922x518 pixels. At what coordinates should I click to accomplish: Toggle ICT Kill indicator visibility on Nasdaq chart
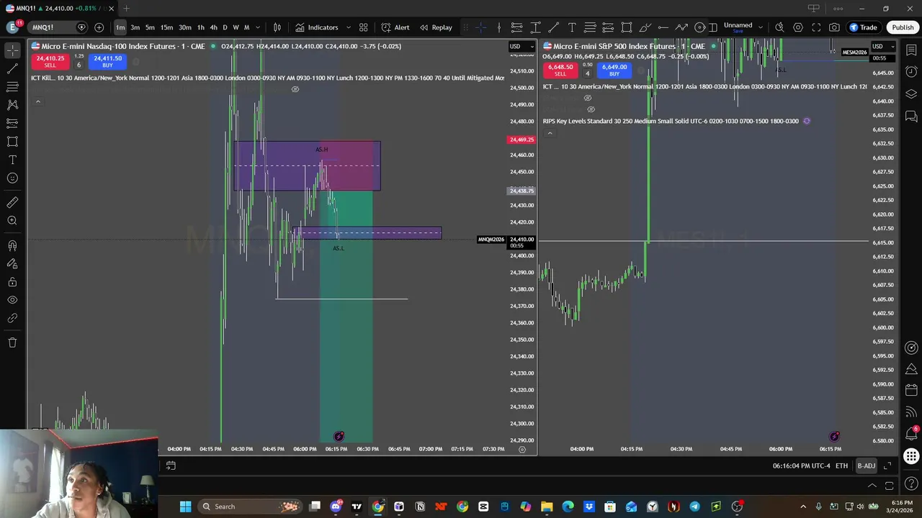tap(295, 89)
